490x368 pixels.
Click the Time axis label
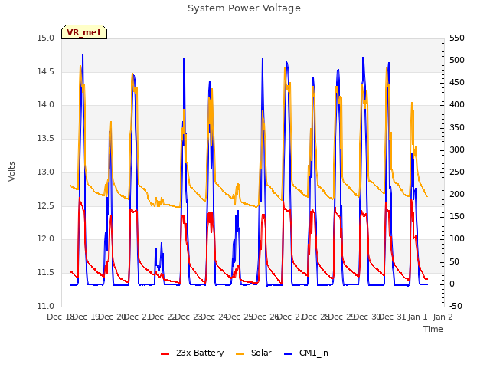(433, 329)
